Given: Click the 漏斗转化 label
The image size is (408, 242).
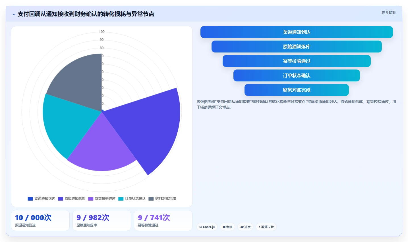Looking at the screenshot, I should [x=389, y=12].
